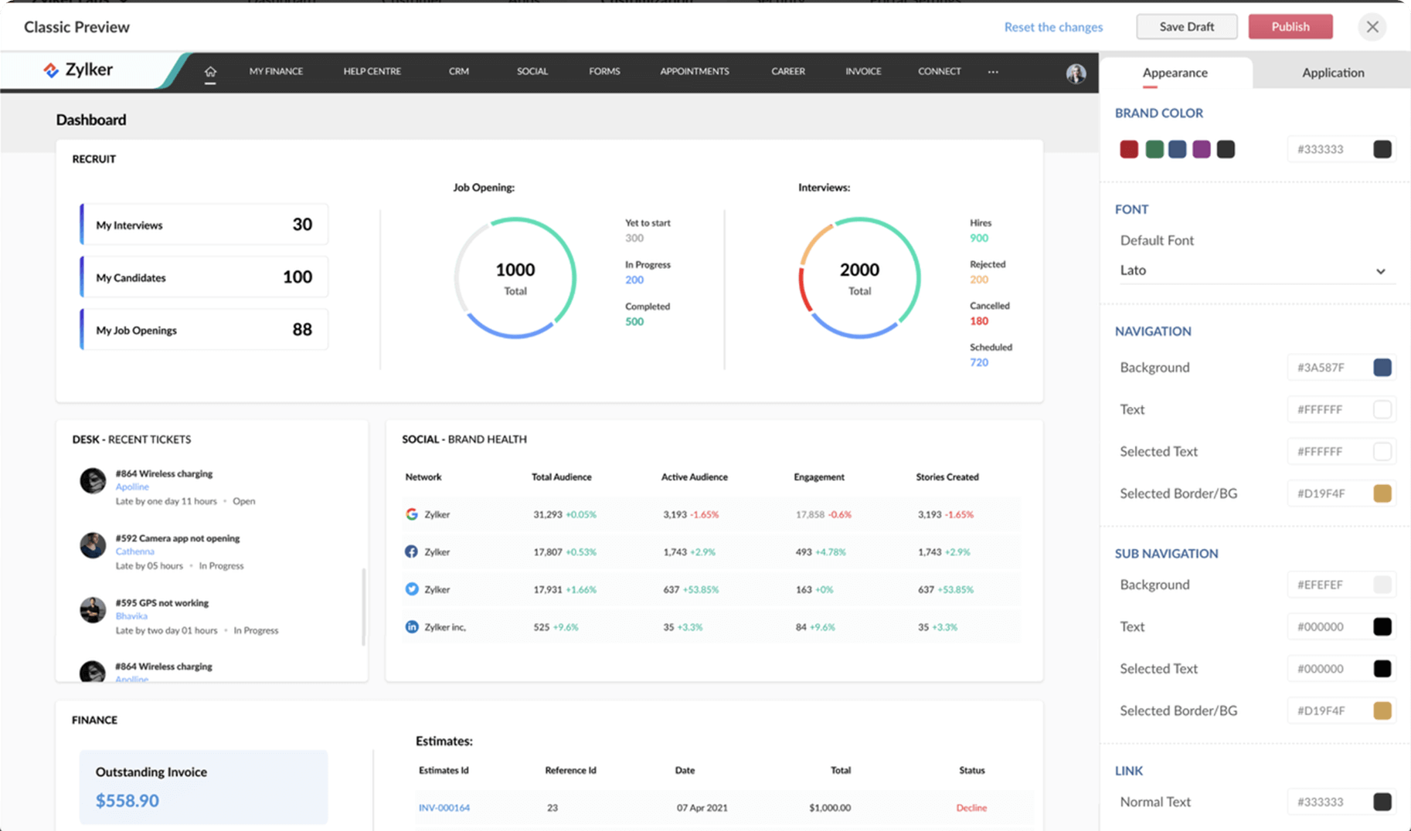This screenshot has width=1411, height=831.
Task: Click the Google icon in brand health table
Action: (x=412, y=513)
